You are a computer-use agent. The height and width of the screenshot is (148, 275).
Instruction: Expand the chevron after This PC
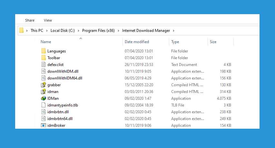[47, 31]
